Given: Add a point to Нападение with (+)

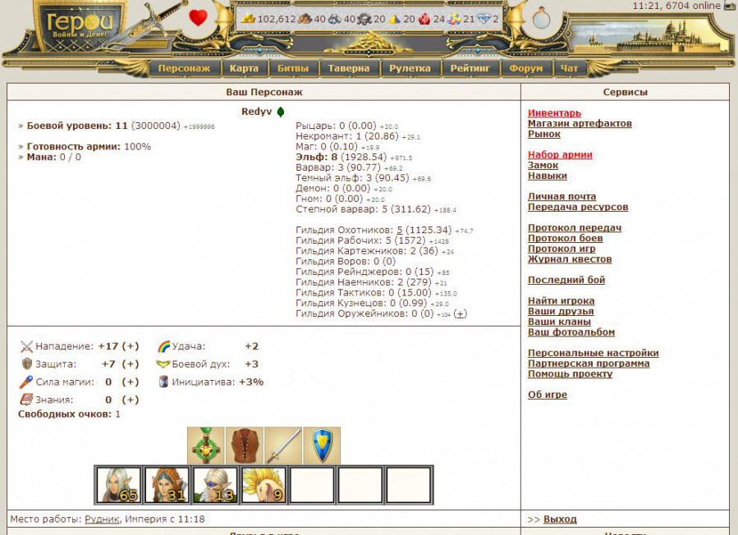Looking at the screenshot, I should click(131, 346).
